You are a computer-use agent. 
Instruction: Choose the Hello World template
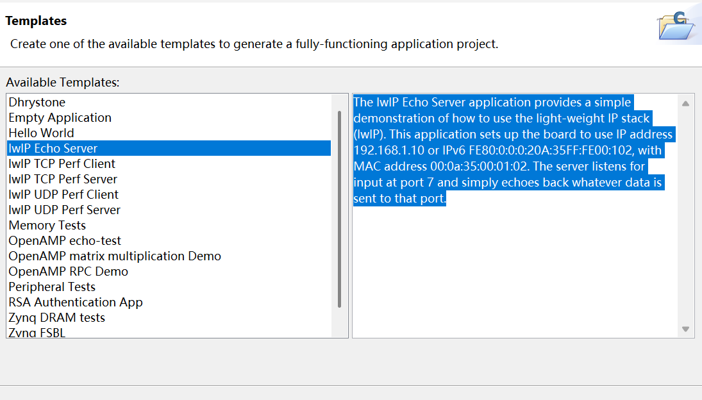click(x=169, y=133)
